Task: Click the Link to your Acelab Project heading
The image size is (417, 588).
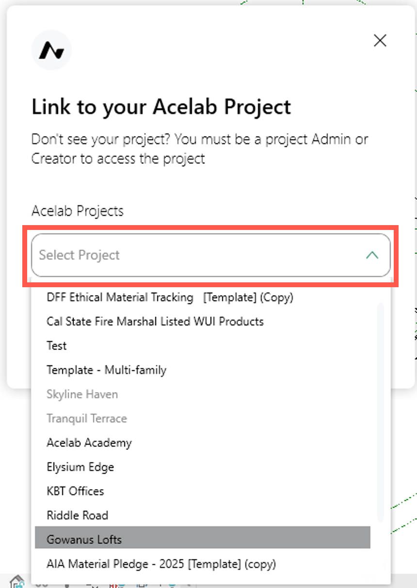Action: (161, 107)
